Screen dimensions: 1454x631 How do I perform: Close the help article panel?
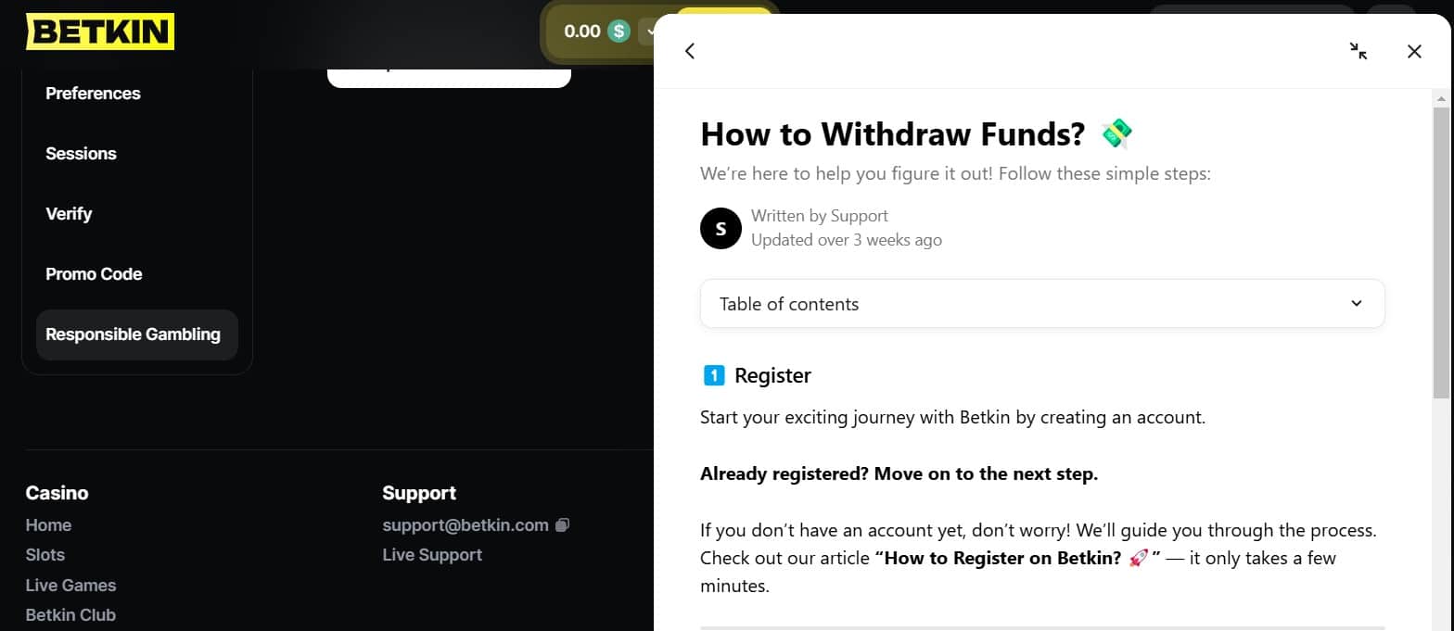point(1414,51)
